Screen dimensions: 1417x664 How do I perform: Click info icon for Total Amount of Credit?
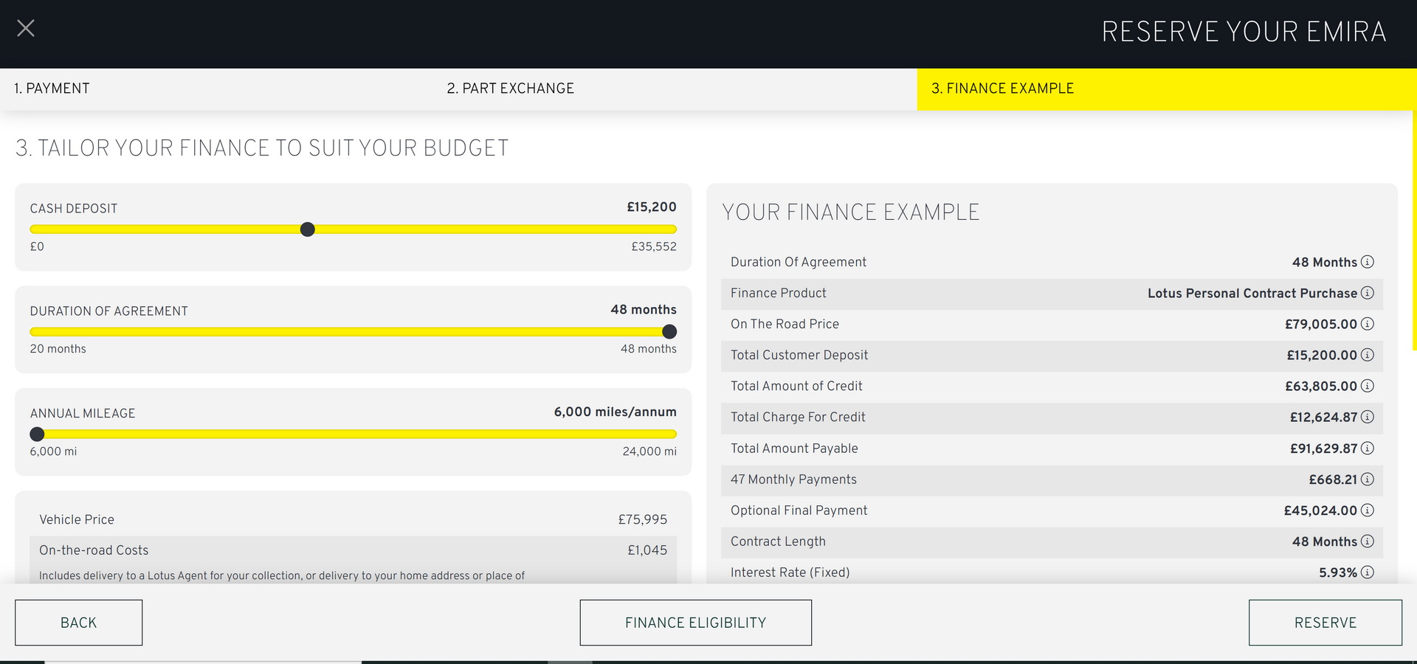[x=1367, y=386]
